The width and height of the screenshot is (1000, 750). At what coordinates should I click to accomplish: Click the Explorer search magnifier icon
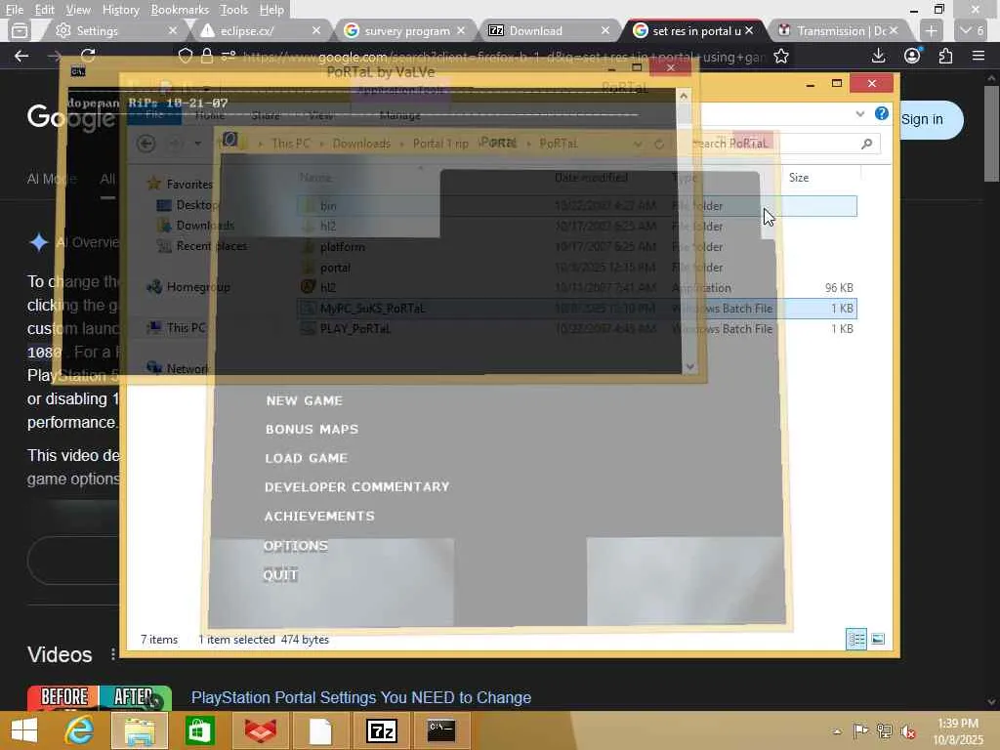[x=866, y=144]
